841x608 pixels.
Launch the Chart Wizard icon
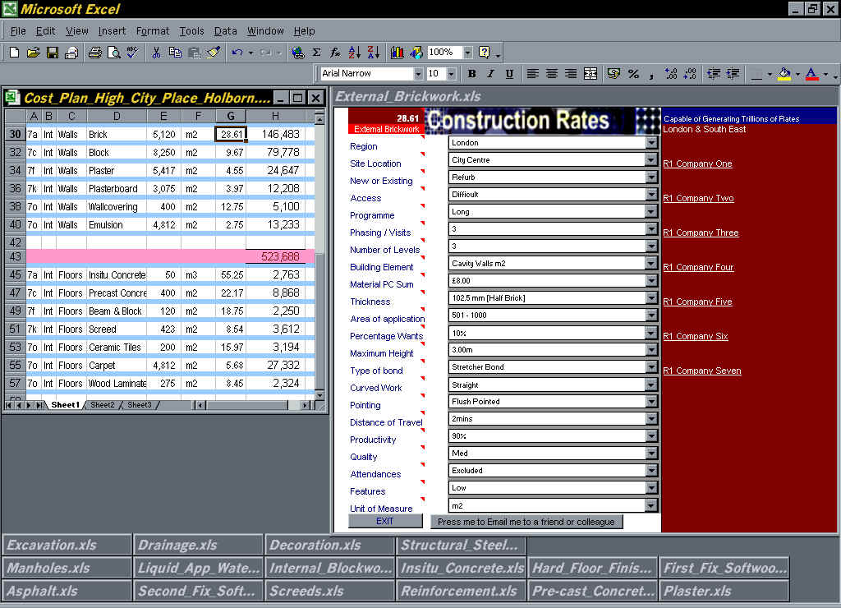[x=398, y=53]
